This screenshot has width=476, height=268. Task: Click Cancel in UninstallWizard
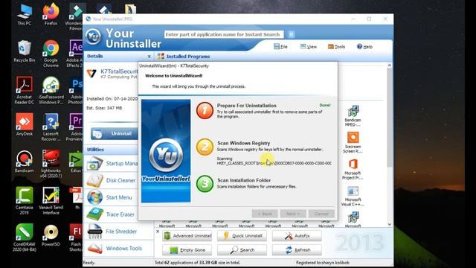321,214
